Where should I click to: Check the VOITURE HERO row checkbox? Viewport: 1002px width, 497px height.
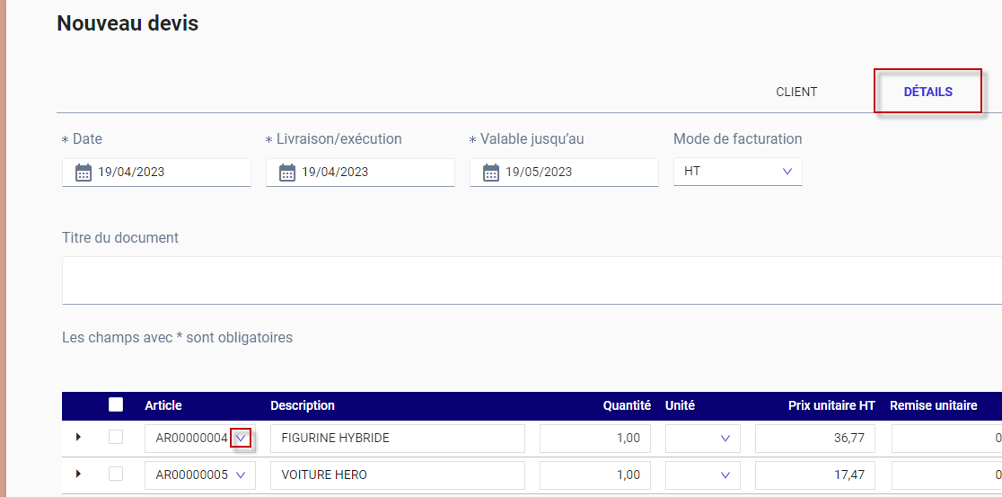[x=116, y=474]
